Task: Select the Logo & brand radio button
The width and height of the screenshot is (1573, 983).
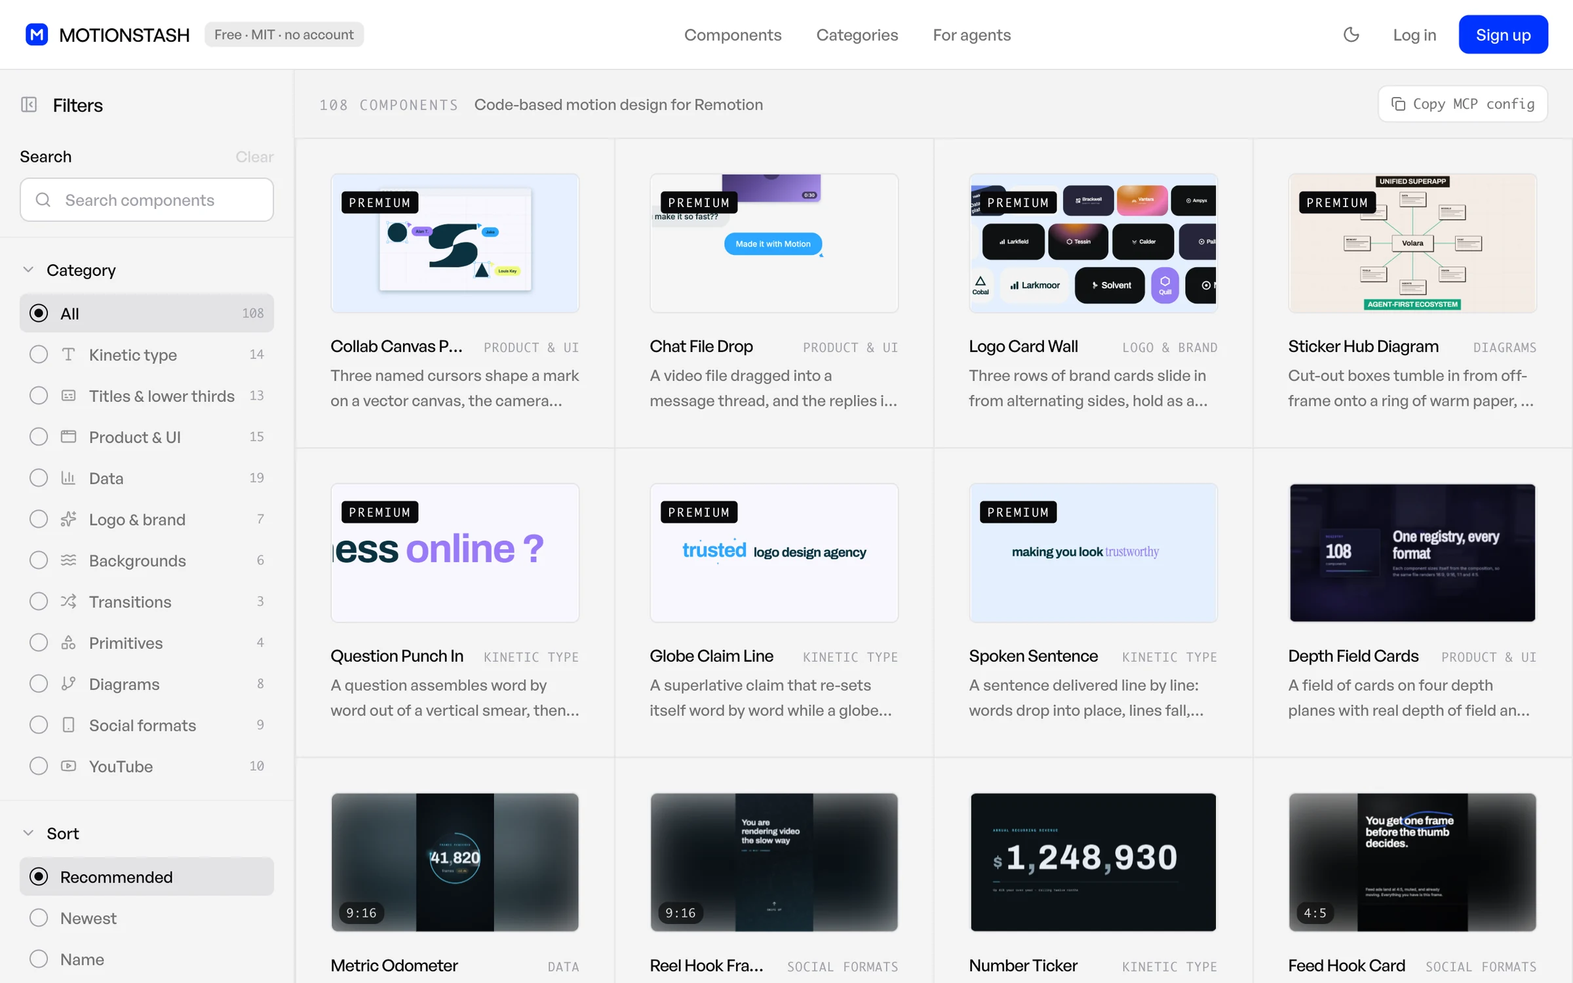Action: pyautogui.click(x=39, y=520)
